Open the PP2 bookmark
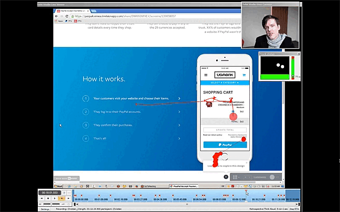 click(x=78, y=21)
